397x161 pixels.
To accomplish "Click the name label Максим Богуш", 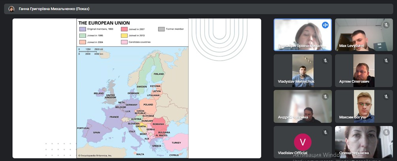I will coord(352,117).
